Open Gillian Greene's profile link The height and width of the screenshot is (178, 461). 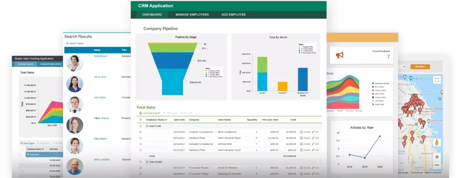[101, 118]
